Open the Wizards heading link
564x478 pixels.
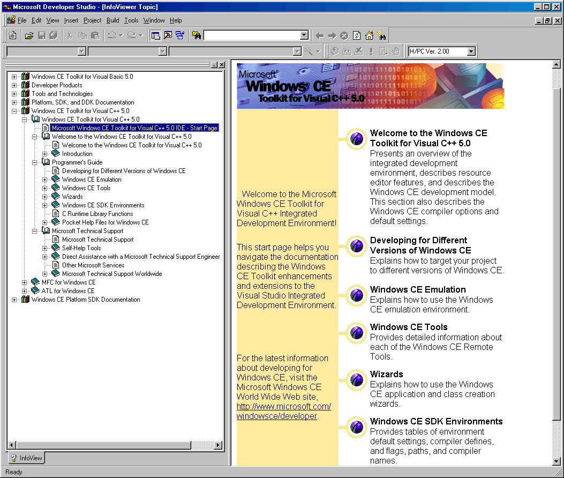[387, 375]
